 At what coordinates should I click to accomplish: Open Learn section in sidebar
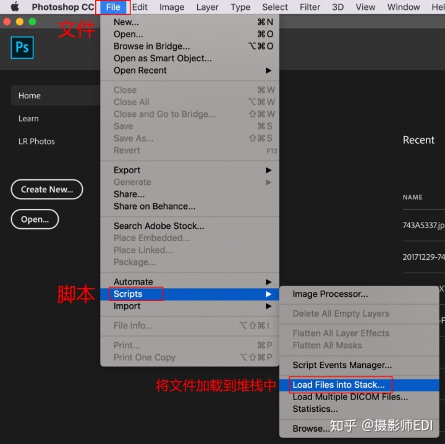(28, 119)
